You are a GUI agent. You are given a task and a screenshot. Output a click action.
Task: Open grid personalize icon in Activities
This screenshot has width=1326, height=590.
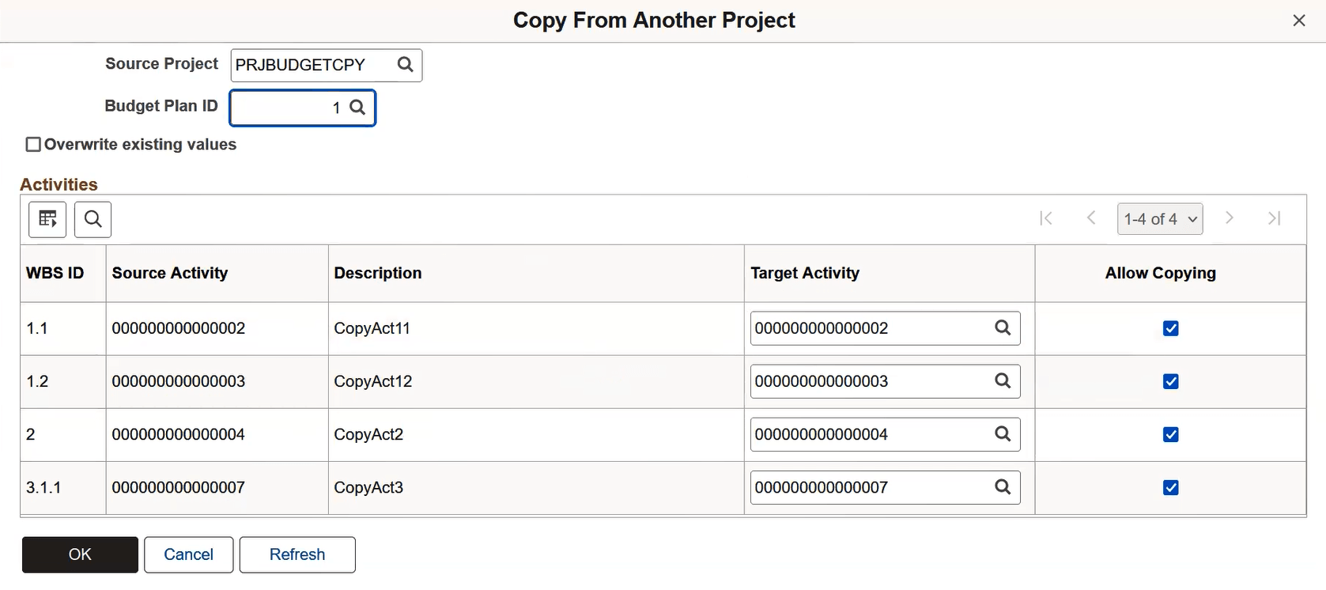[47, 219]
